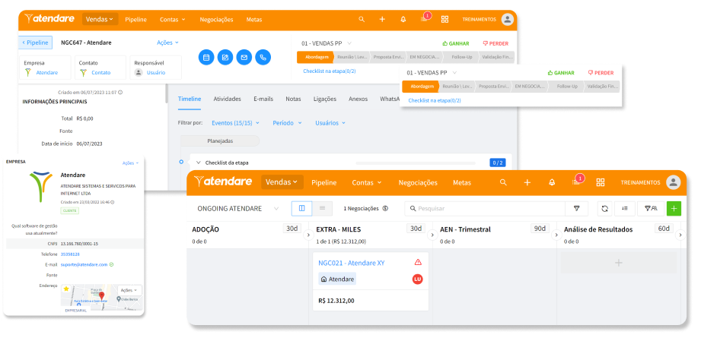Open modules grid icon in pipeline window header
701x341 pixels.
(601, 182)
